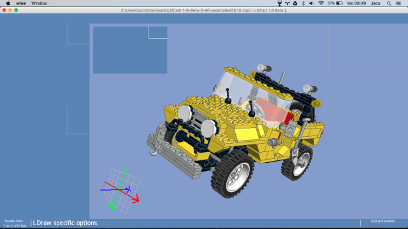The image size is (408, 229).
Task: Open the wine application menu
Action: (x=21, y=3)
